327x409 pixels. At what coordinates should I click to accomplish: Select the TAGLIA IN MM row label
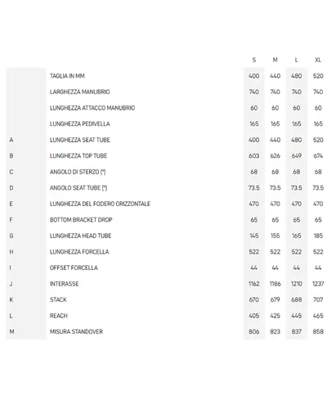click(67, 76)
